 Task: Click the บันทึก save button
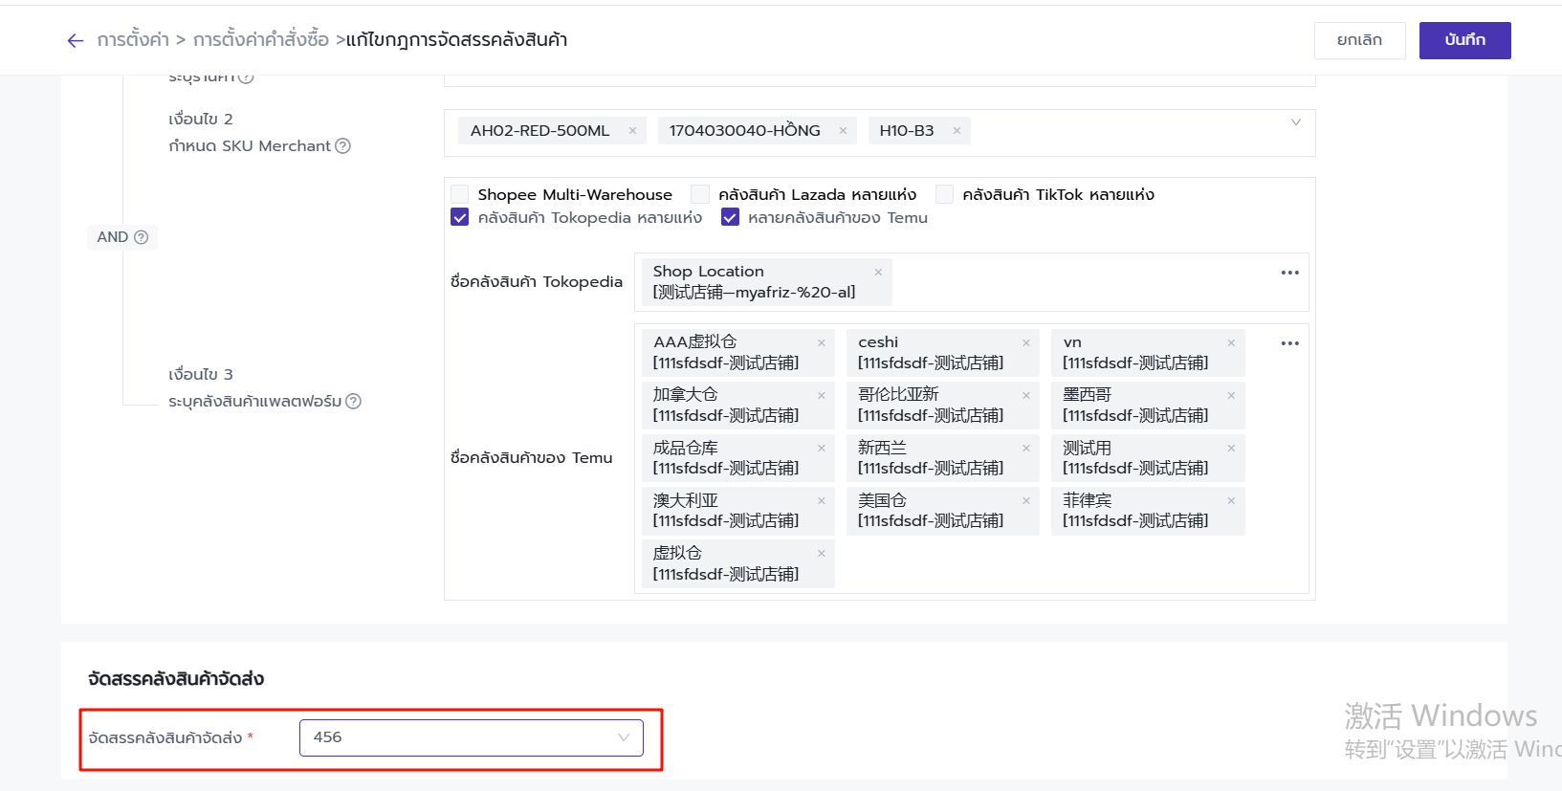[1464, 40]
